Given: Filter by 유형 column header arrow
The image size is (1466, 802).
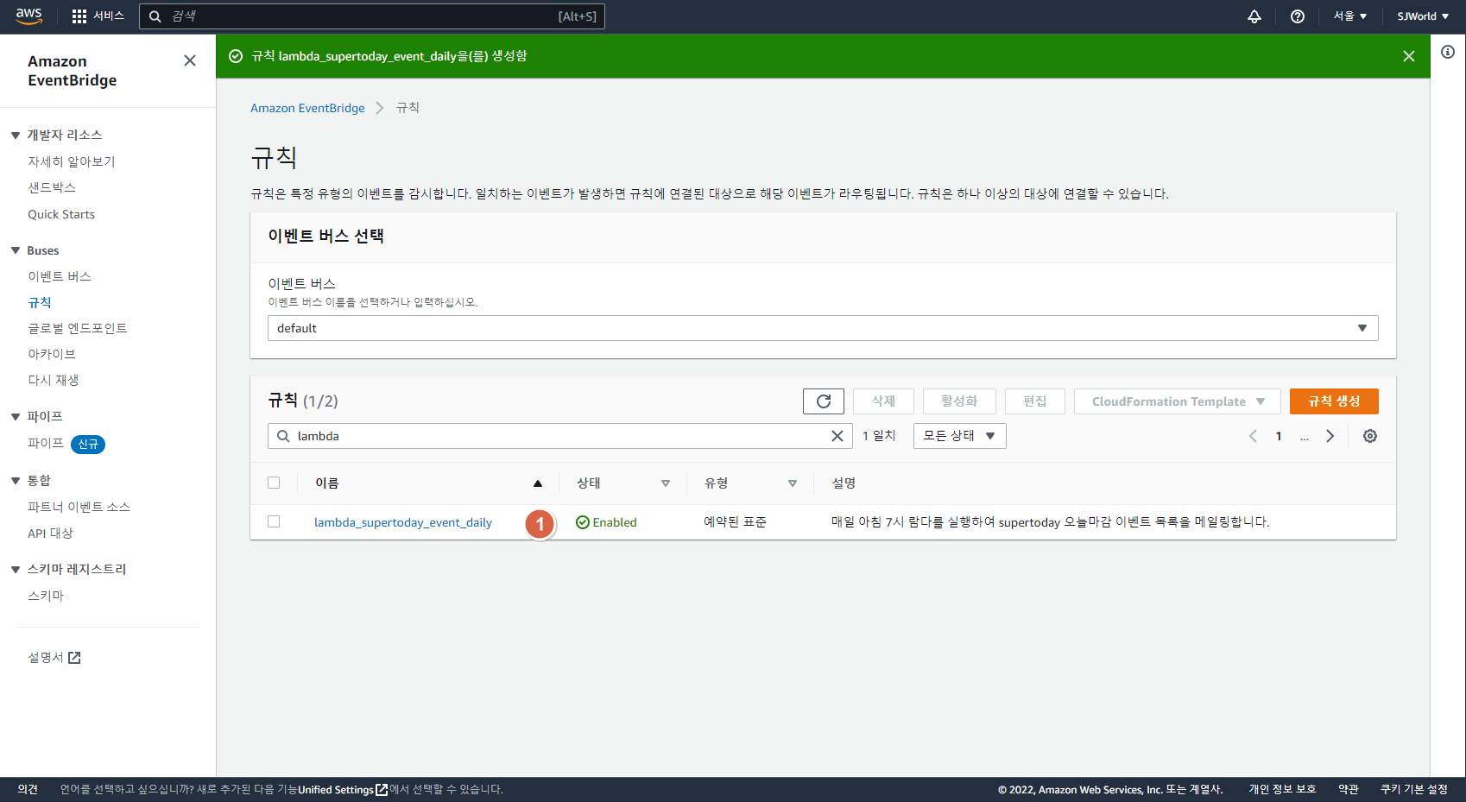Looking at the screenshot, I should (793, 483).
